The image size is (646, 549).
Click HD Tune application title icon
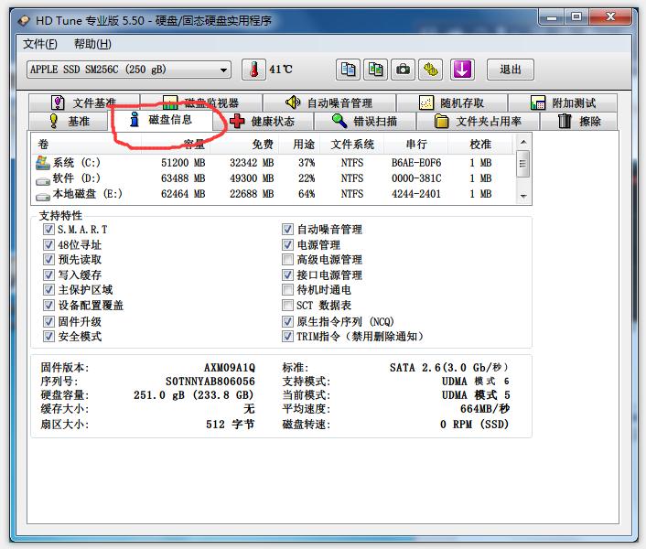(25, 20)
